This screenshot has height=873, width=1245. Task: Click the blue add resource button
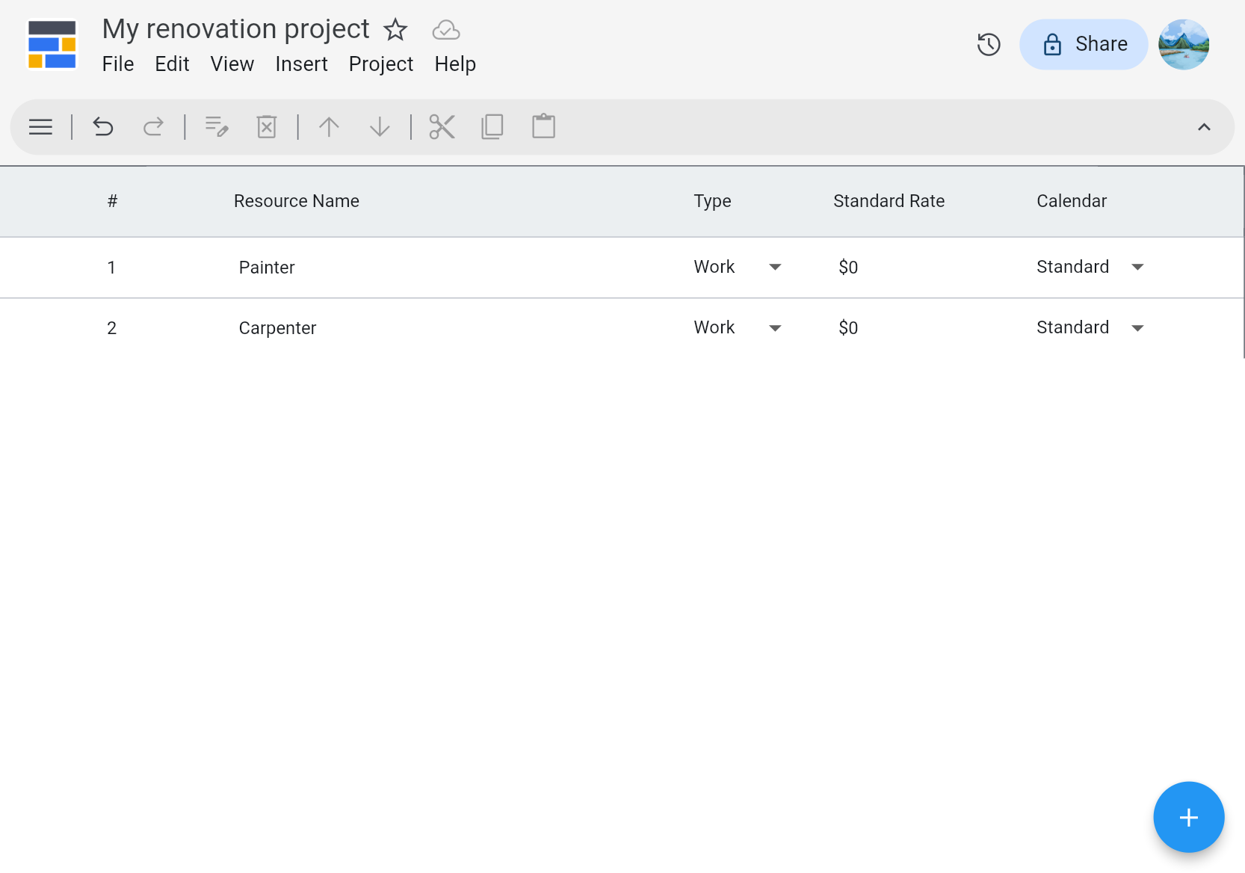(1188, 817)
